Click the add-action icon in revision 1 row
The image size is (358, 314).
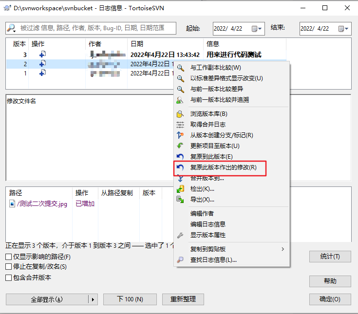42,73
